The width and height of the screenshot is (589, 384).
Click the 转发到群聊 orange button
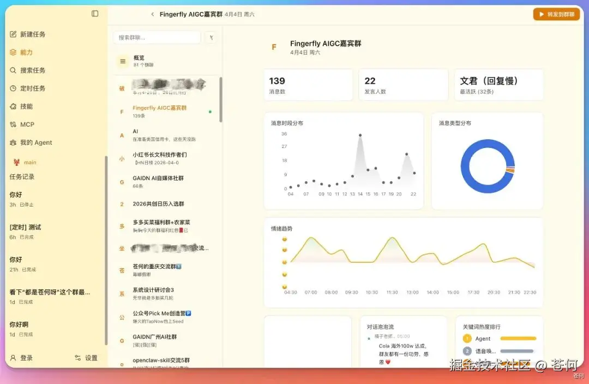click(x=556, y=14)
